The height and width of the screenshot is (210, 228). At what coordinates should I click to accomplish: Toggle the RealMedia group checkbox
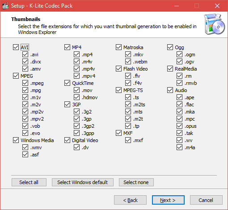pyautogui.click(x=170, y=69)
